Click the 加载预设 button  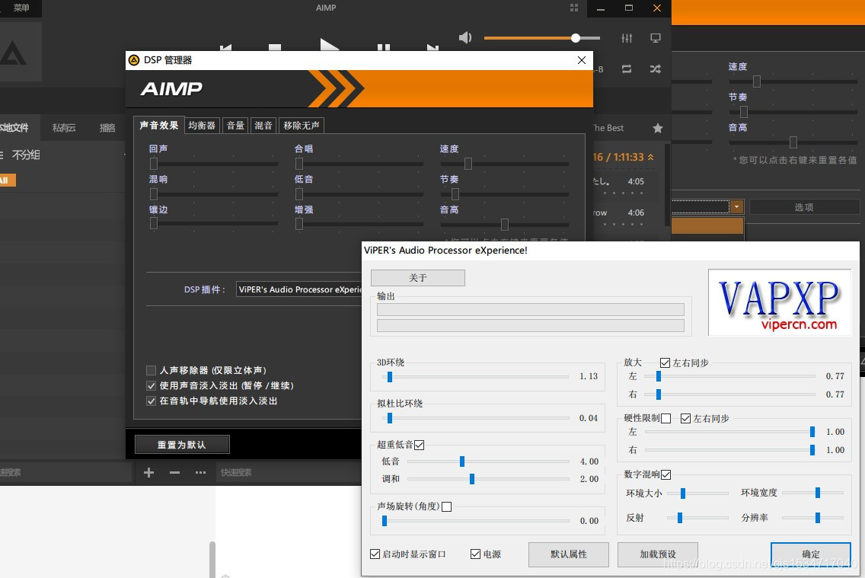658,554
